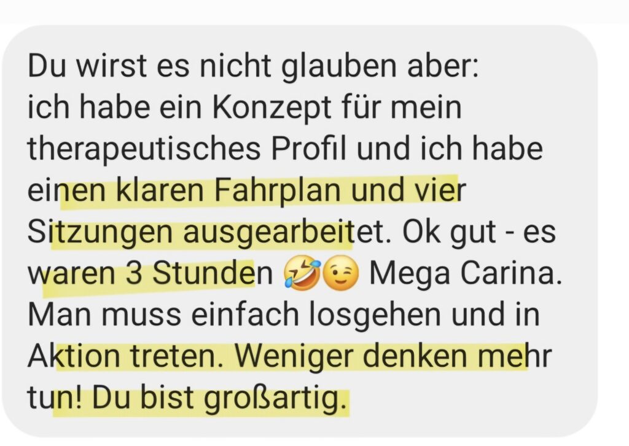
Task: Click the highlighted 'Du bist großartig.' text
Action: 219,398
